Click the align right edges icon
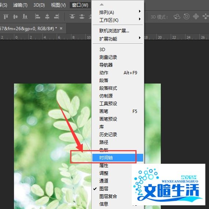This screenshot has width=209, height=209. [57, 17]
